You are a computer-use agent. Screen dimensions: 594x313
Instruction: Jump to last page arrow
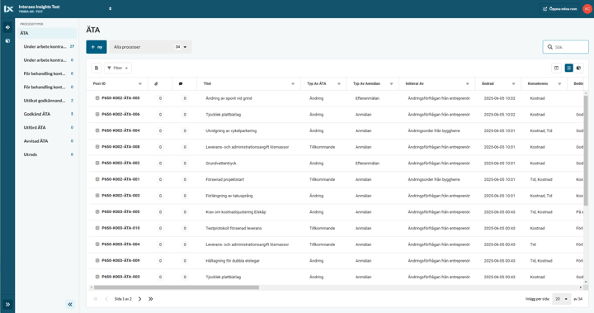click(150, 299)
